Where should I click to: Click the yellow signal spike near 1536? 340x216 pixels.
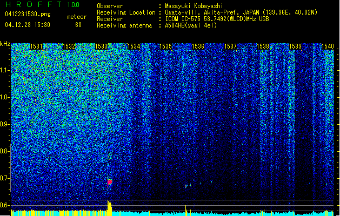(186, 211)
